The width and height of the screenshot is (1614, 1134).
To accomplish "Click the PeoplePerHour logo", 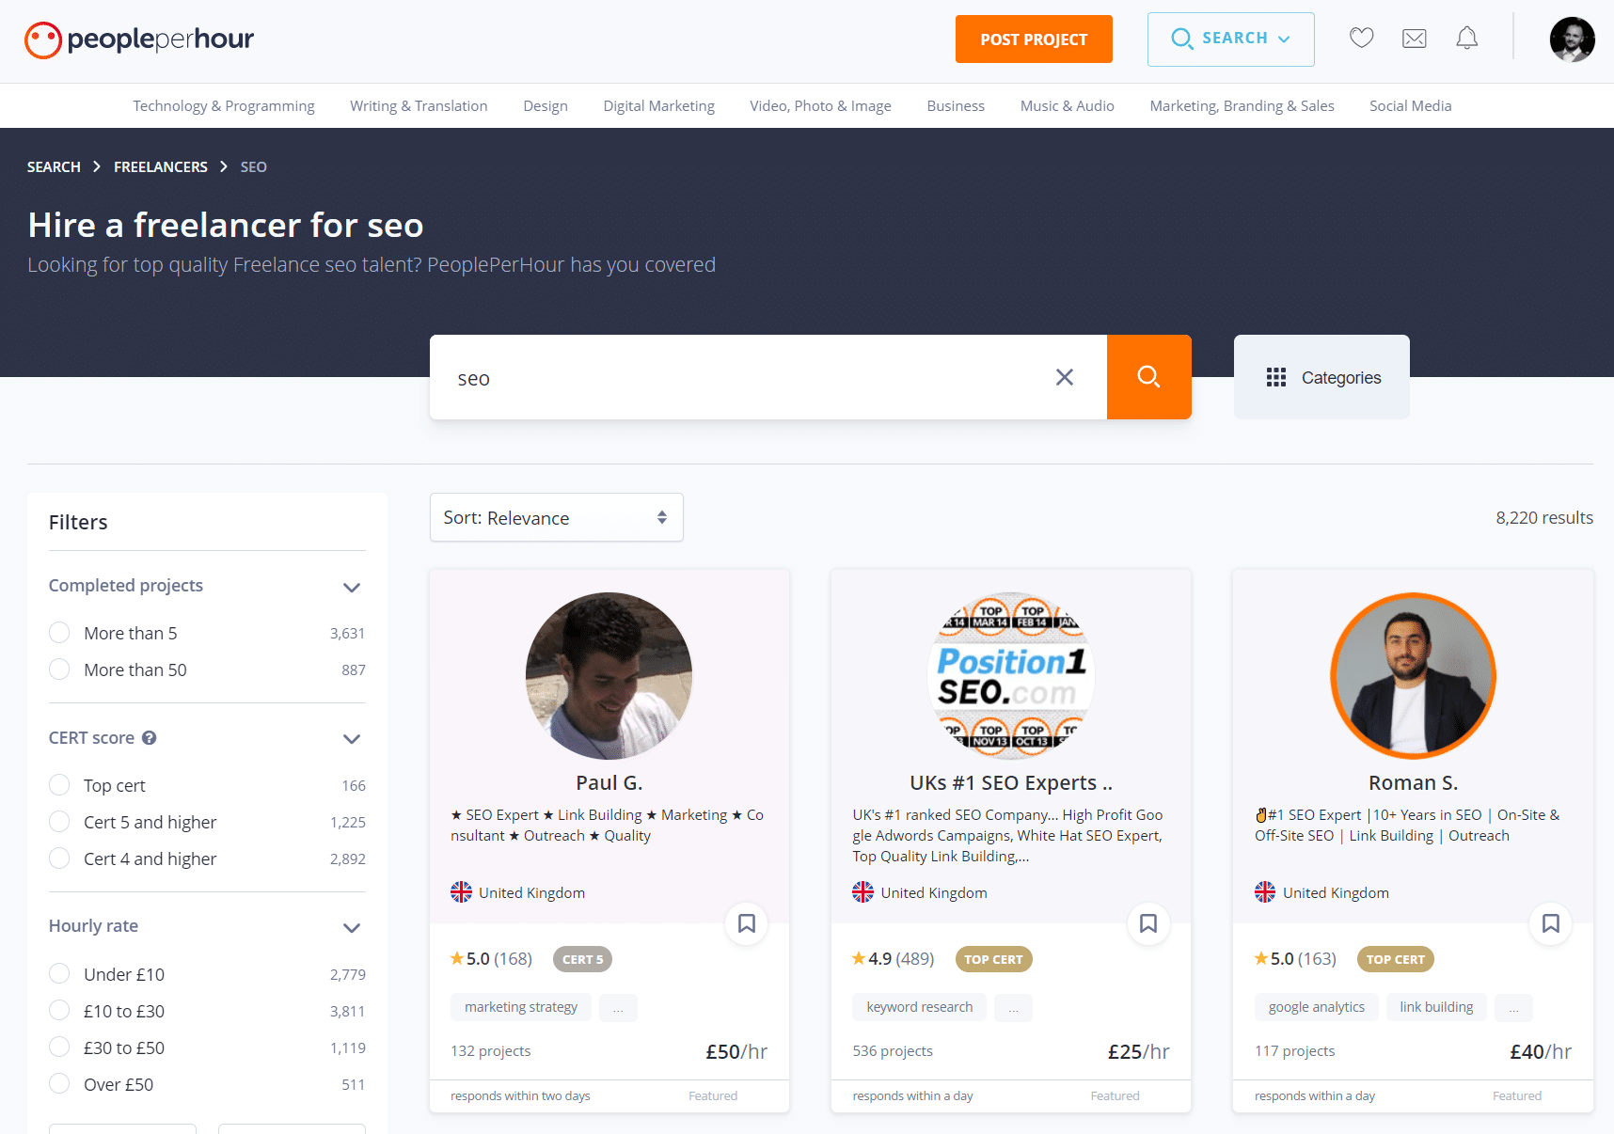I will [139, 39].
